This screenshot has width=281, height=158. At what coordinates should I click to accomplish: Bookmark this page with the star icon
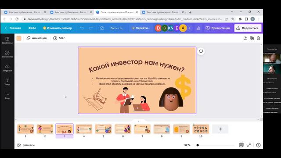tap(232, 19)
